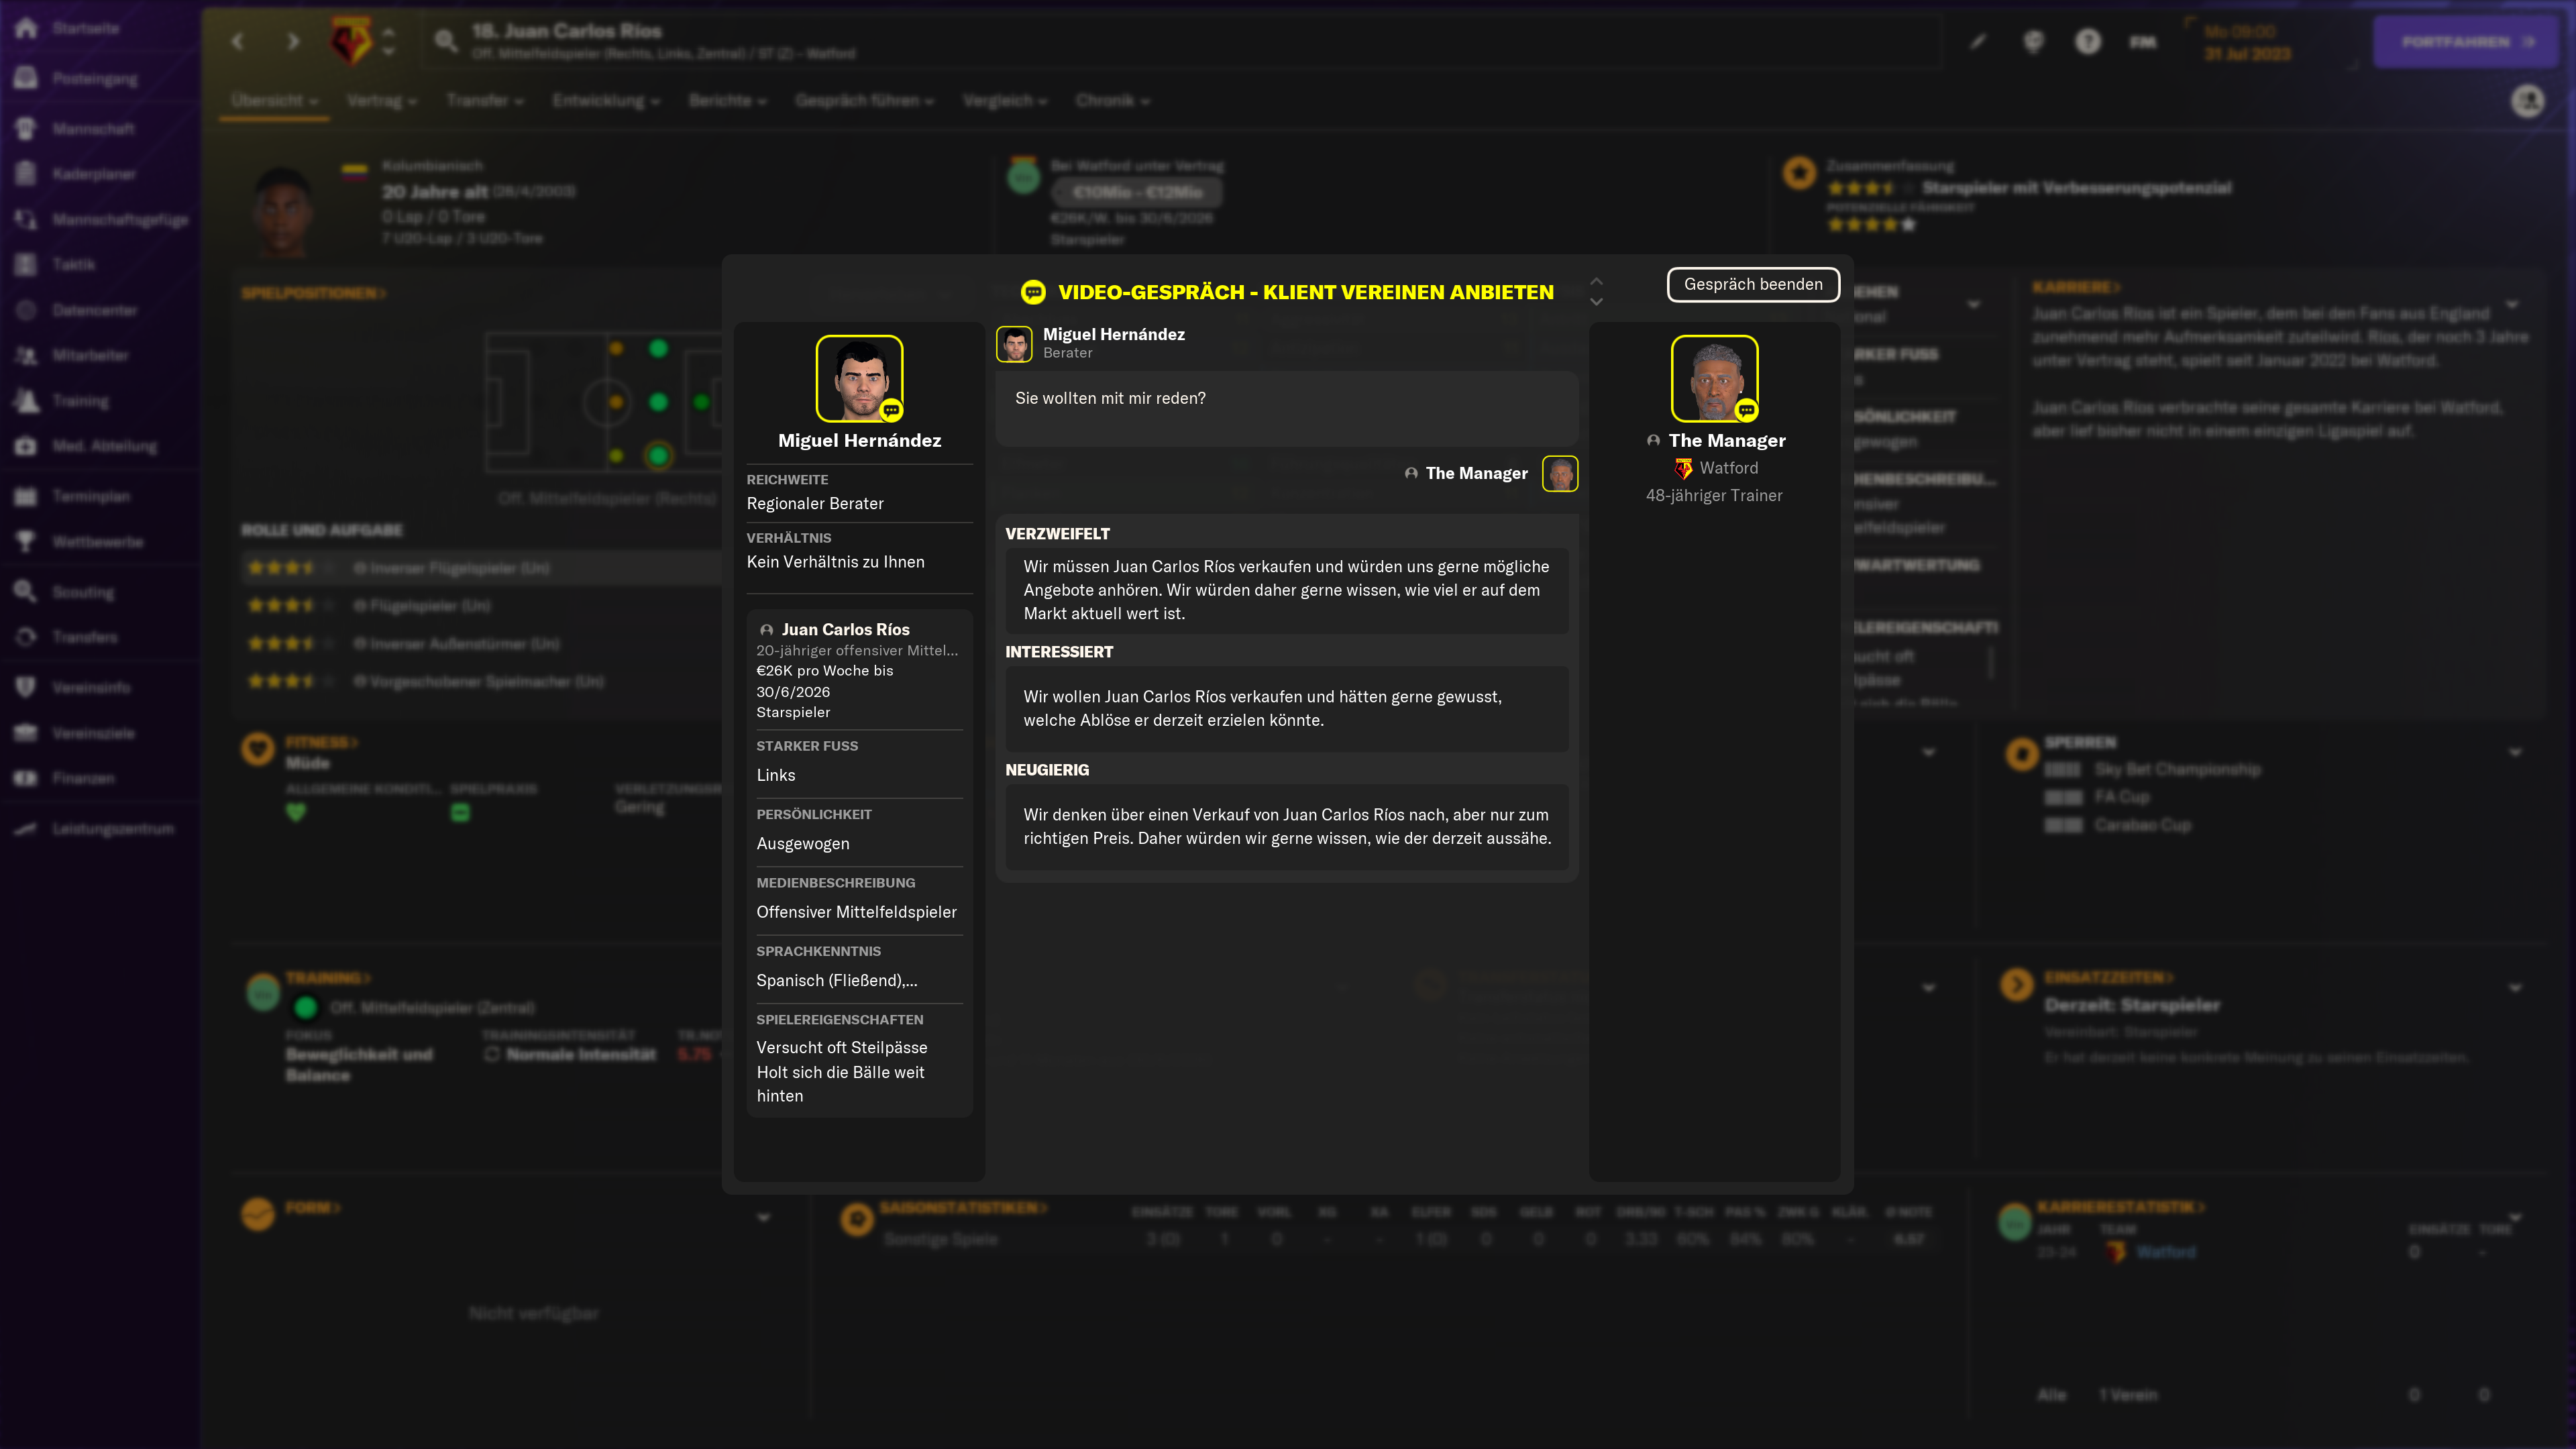Click the 'Versucht oft Steilpässe' trait
Screen dimensions: 2576x1449
[x=841, y=1047]
